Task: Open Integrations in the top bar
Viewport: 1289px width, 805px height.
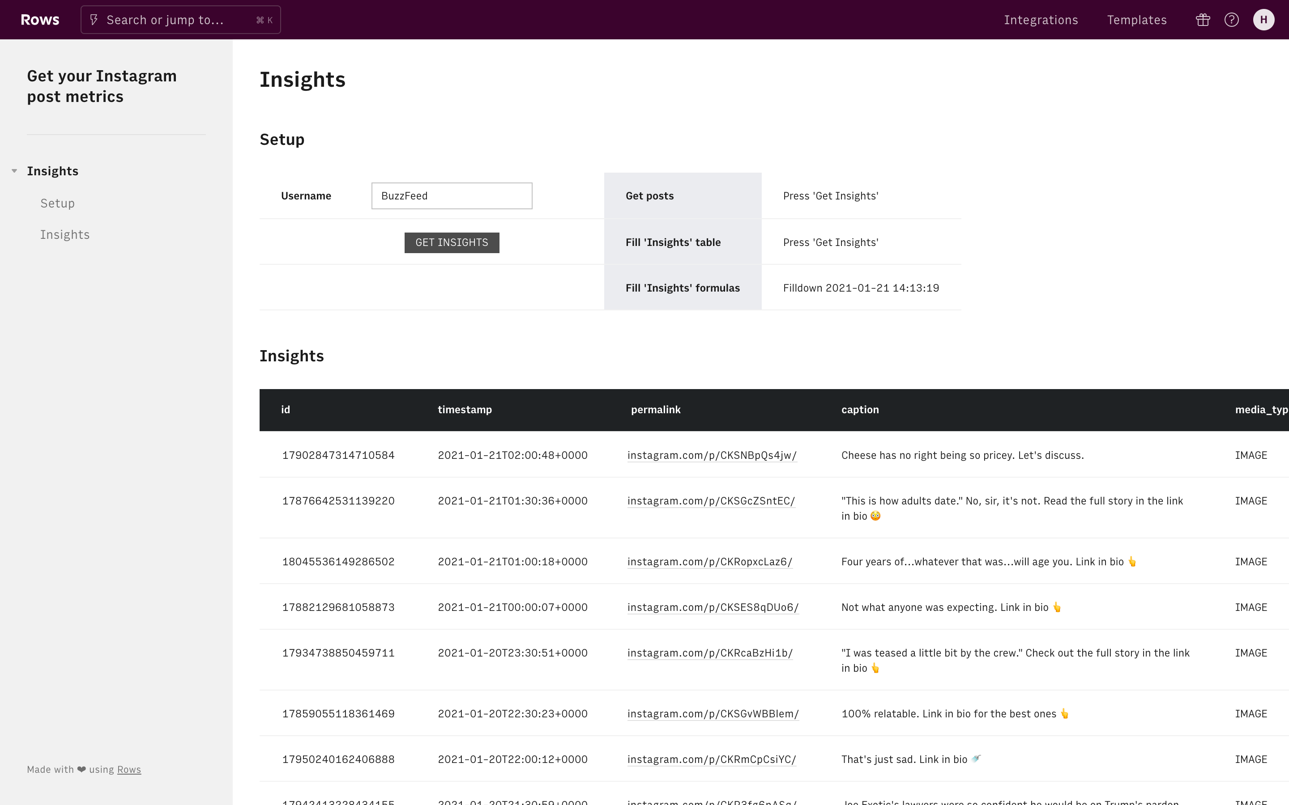Action: (x=1041, y=20)
